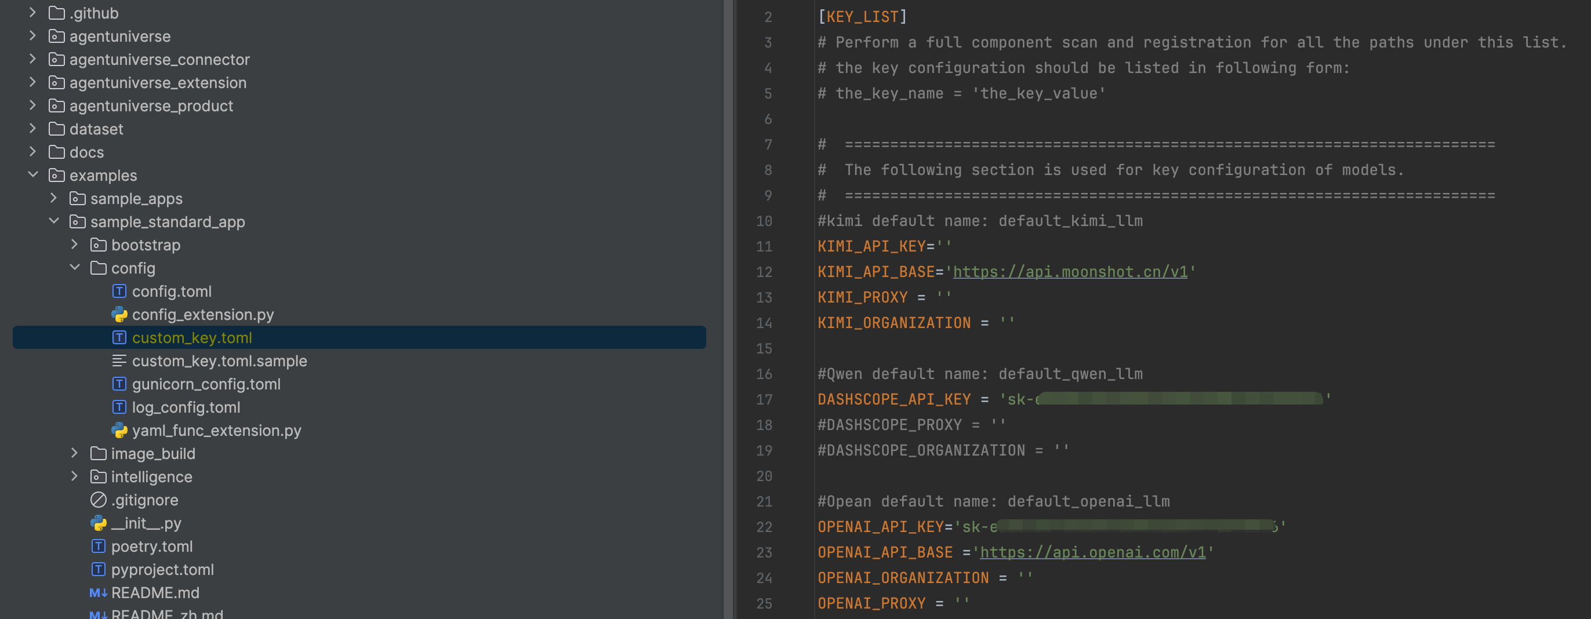Click the Markdown icon next to README.md

point(97,592)
